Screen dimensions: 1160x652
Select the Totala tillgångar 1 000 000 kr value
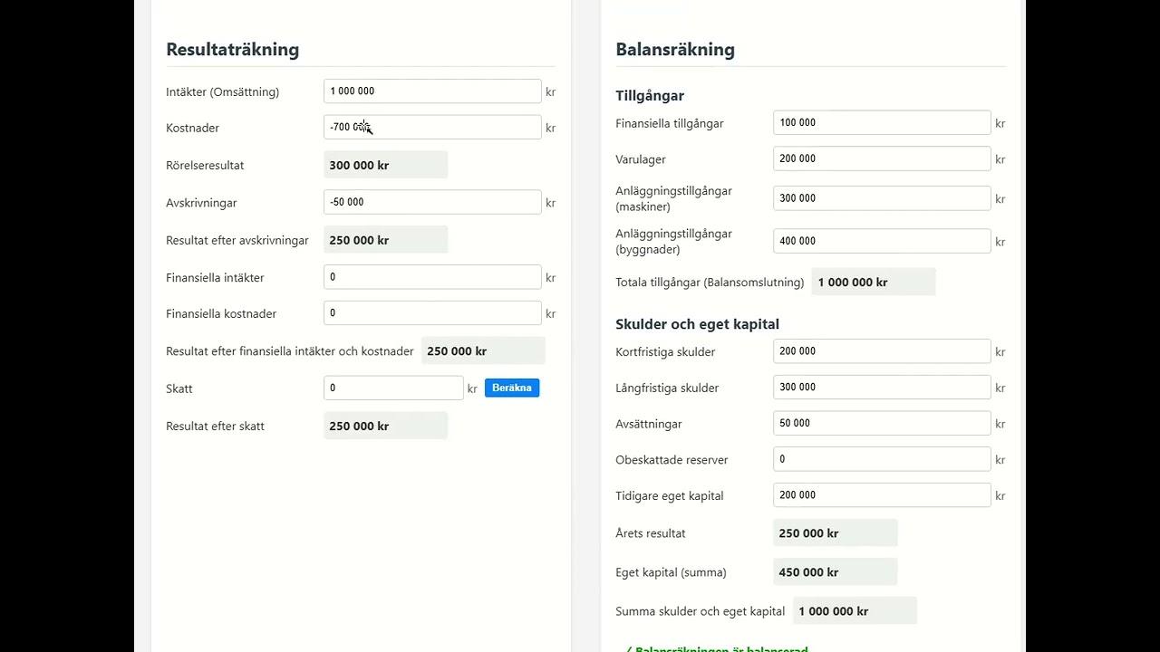click(874, 282)
